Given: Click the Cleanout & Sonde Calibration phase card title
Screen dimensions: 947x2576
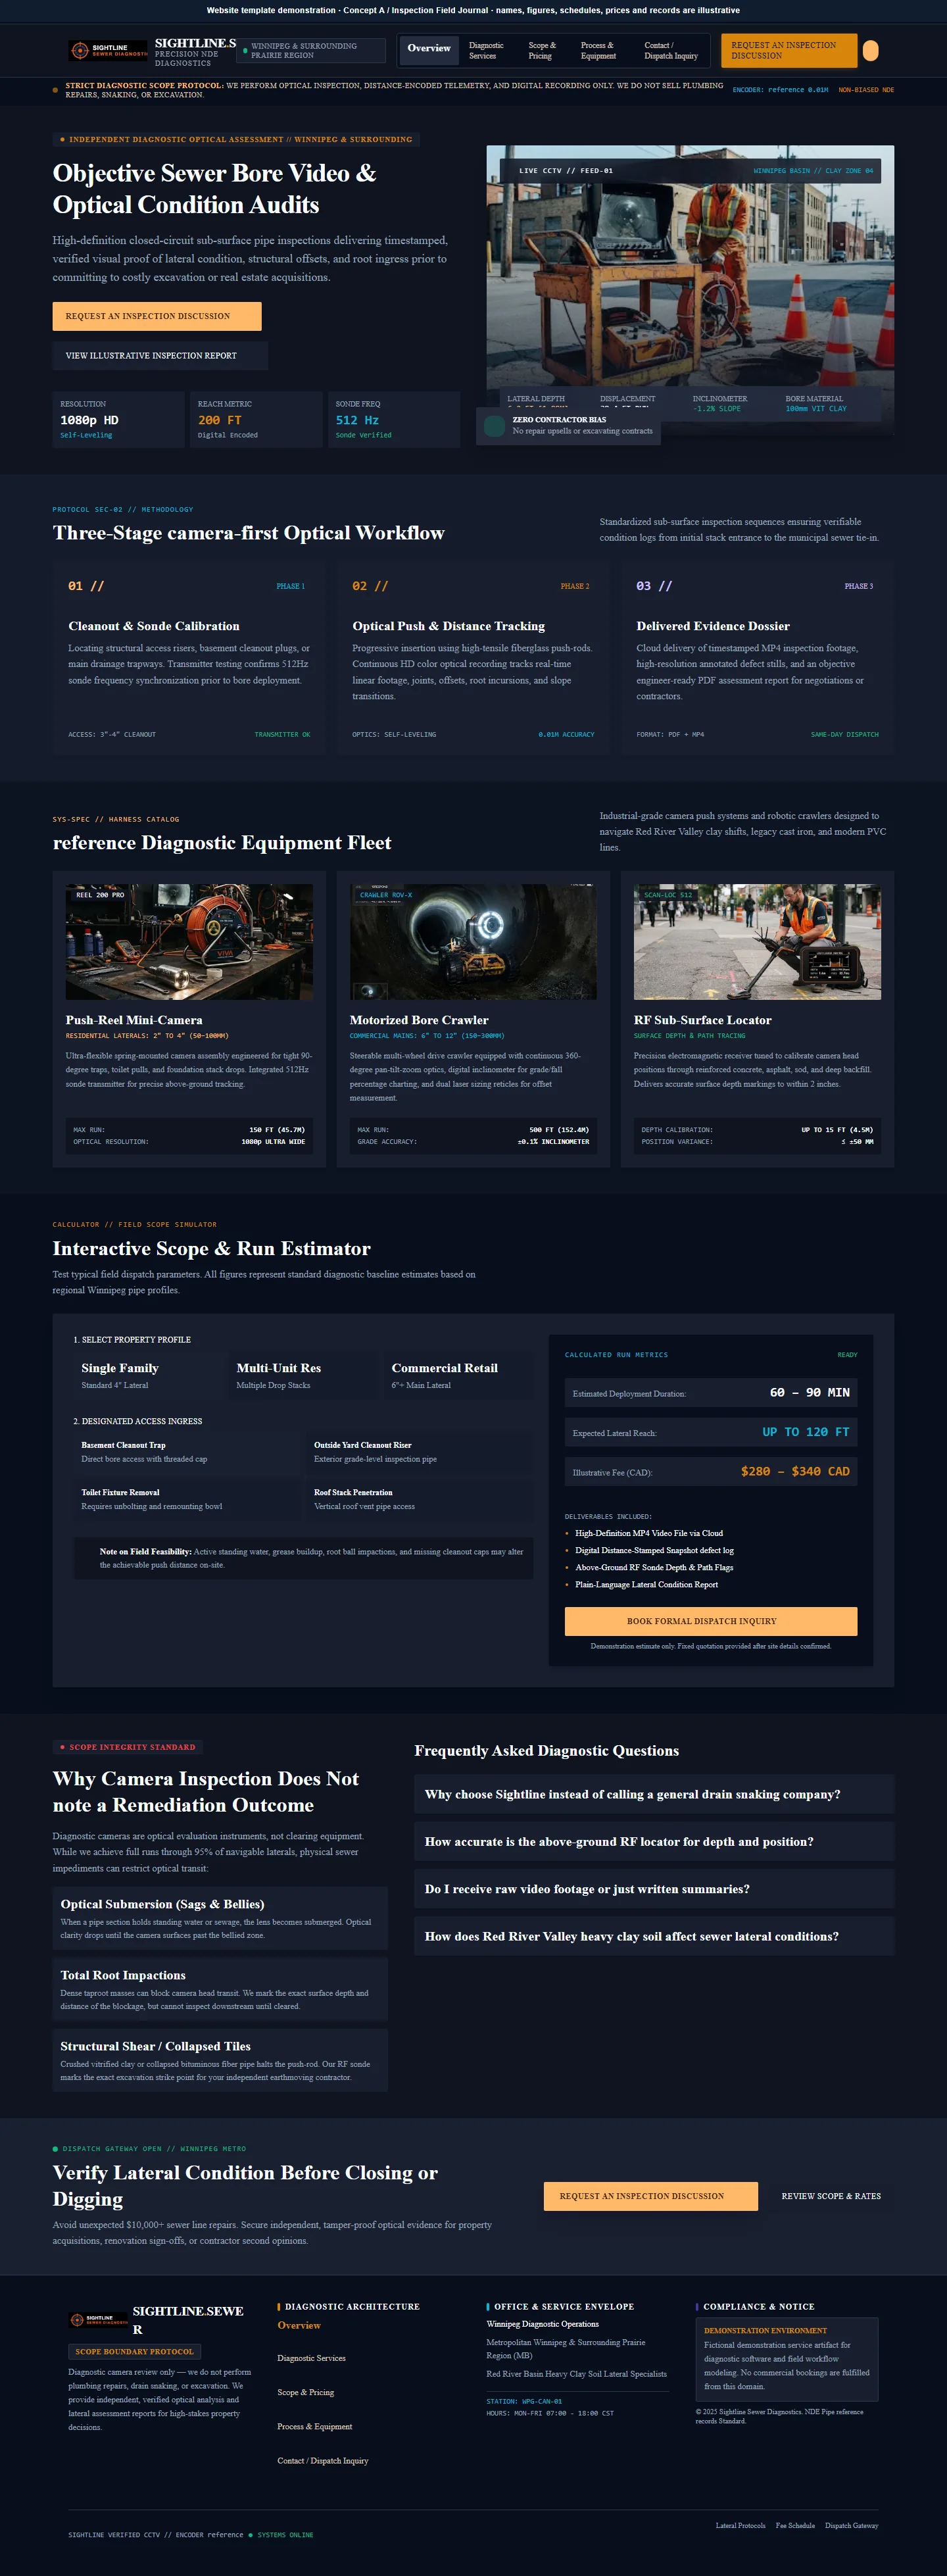Looking at the screenshot, I should pyautogui.click(x=154, y=626).
